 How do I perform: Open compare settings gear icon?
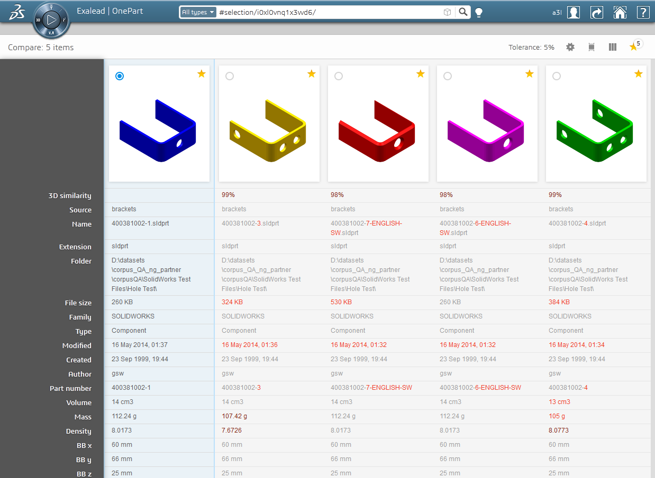[x=570, y=47]
